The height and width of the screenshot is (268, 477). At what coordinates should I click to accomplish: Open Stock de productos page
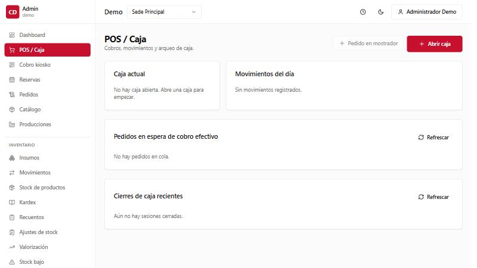click(48, 188)
